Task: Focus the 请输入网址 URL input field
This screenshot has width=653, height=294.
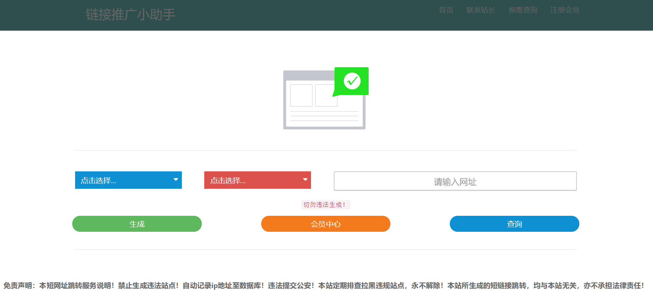Action: point(455,181)
